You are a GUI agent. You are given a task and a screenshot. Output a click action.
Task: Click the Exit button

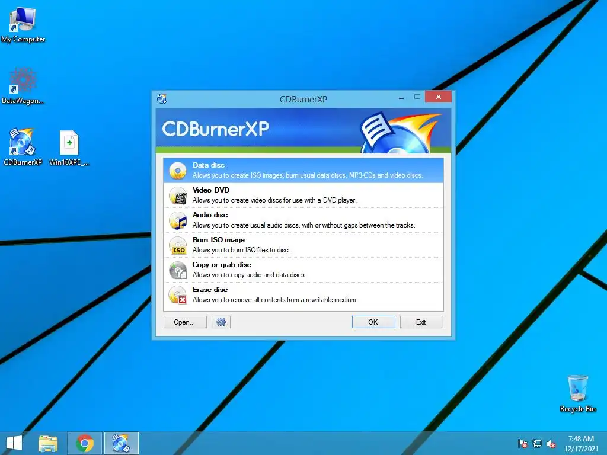(x=421, y=322)
